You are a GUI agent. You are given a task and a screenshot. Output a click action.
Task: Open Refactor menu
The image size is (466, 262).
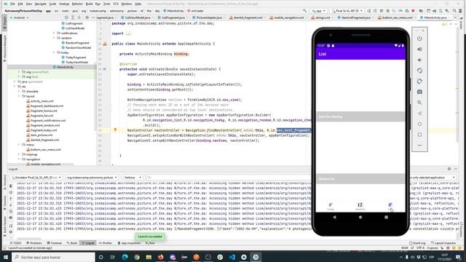[x=77, y=4]
